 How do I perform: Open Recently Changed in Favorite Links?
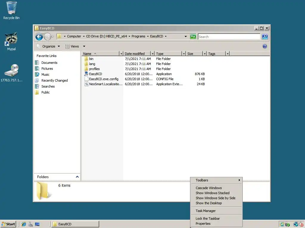point(55,80)
